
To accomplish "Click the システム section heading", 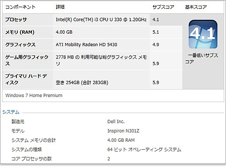I will (x=11, y=112).
